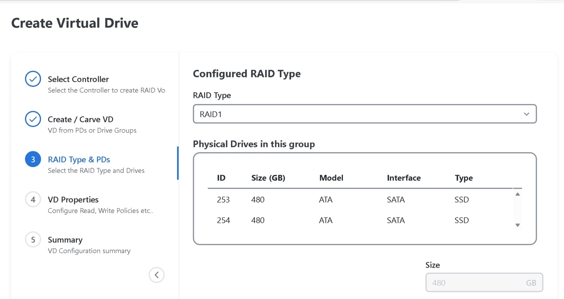The height and width of the screenshot is (299, 564).
Task: Click 'Configure Read, Write Policies etc..' description
Action: (100, 211)
